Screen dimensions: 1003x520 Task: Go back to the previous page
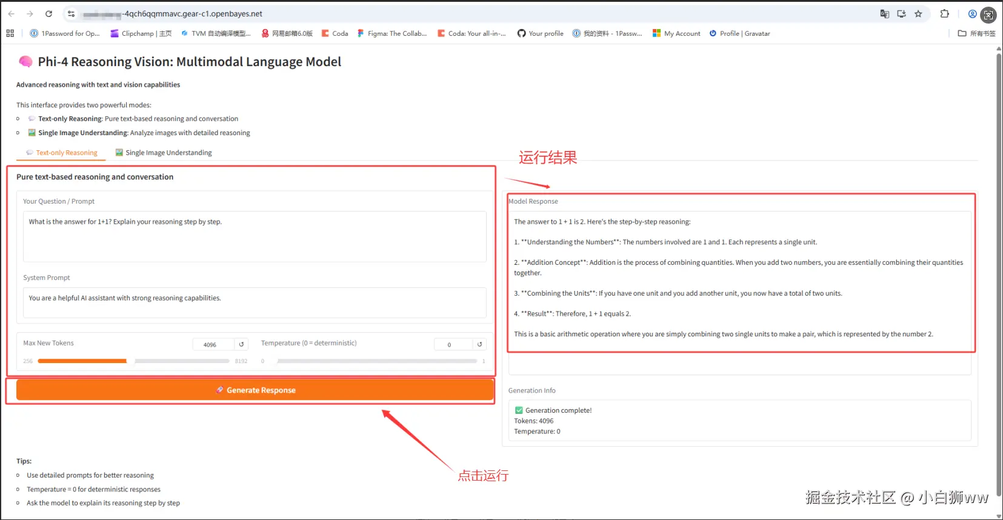click(x=11, y=14)
